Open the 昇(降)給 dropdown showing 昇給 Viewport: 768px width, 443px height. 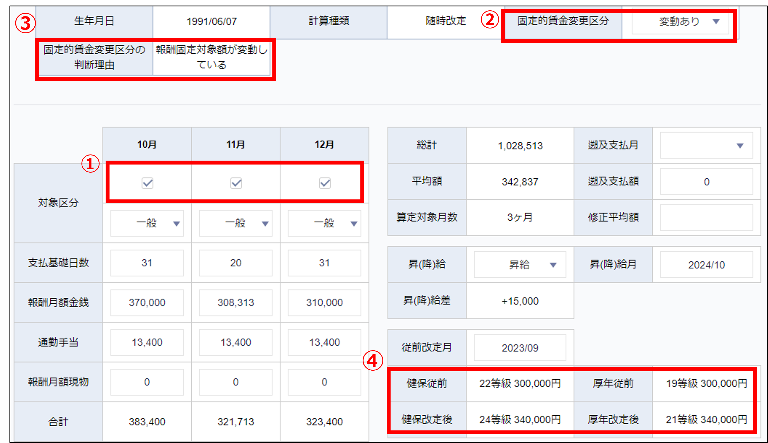coord(520,265)
